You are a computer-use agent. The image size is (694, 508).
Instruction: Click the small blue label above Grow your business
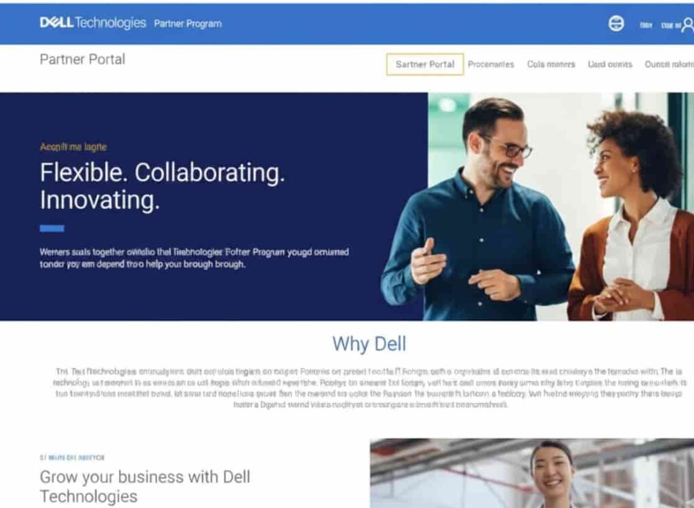[72, 458]
